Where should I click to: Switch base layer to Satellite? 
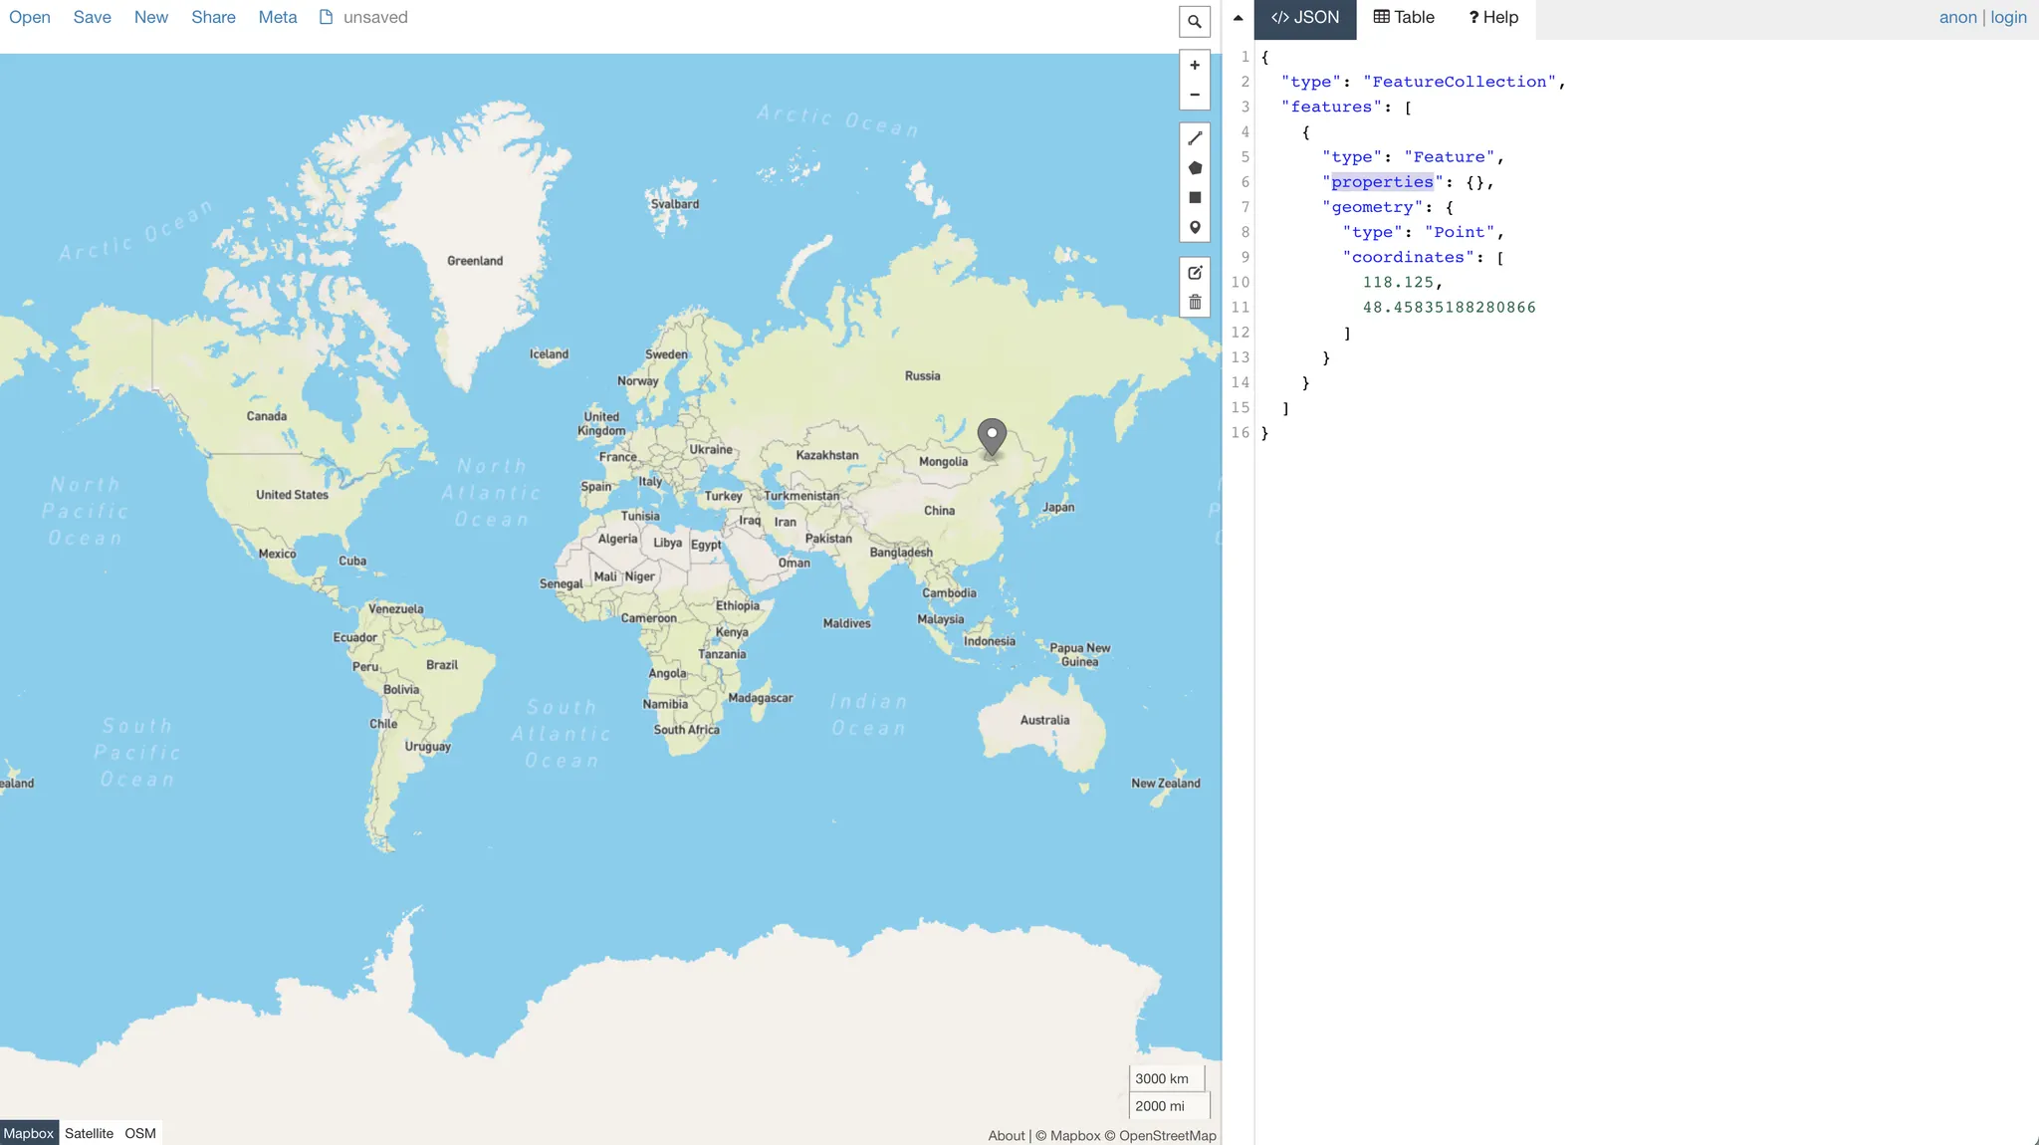pyautogui.click(x=89, y=1133)
